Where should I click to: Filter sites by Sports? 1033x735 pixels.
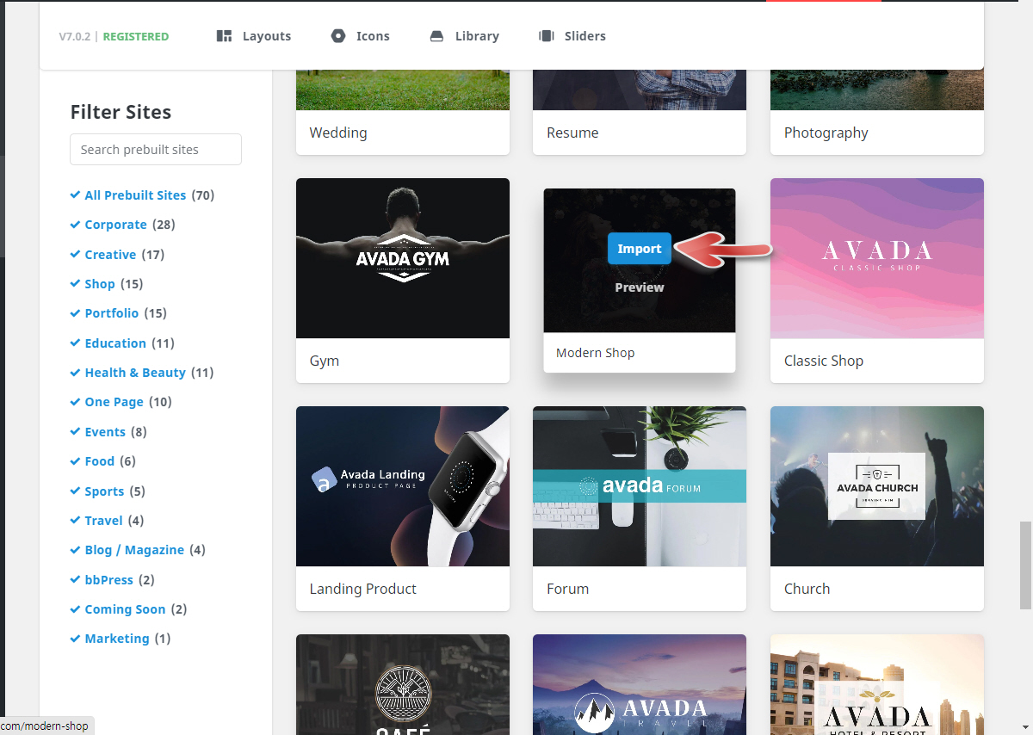tap(104, 491)
